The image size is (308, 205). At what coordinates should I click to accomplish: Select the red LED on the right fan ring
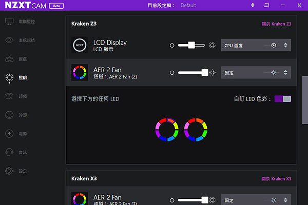pos(191,120)
